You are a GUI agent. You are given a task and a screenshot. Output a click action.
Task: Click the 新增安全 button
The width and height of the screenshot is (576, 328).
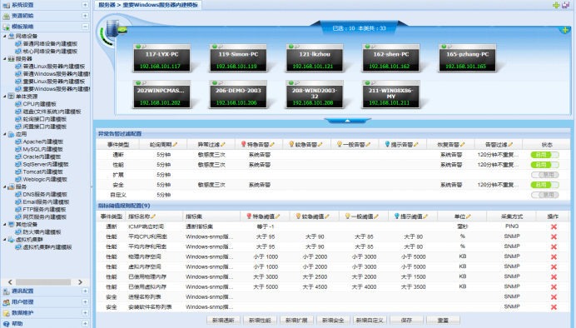point(333,321)
